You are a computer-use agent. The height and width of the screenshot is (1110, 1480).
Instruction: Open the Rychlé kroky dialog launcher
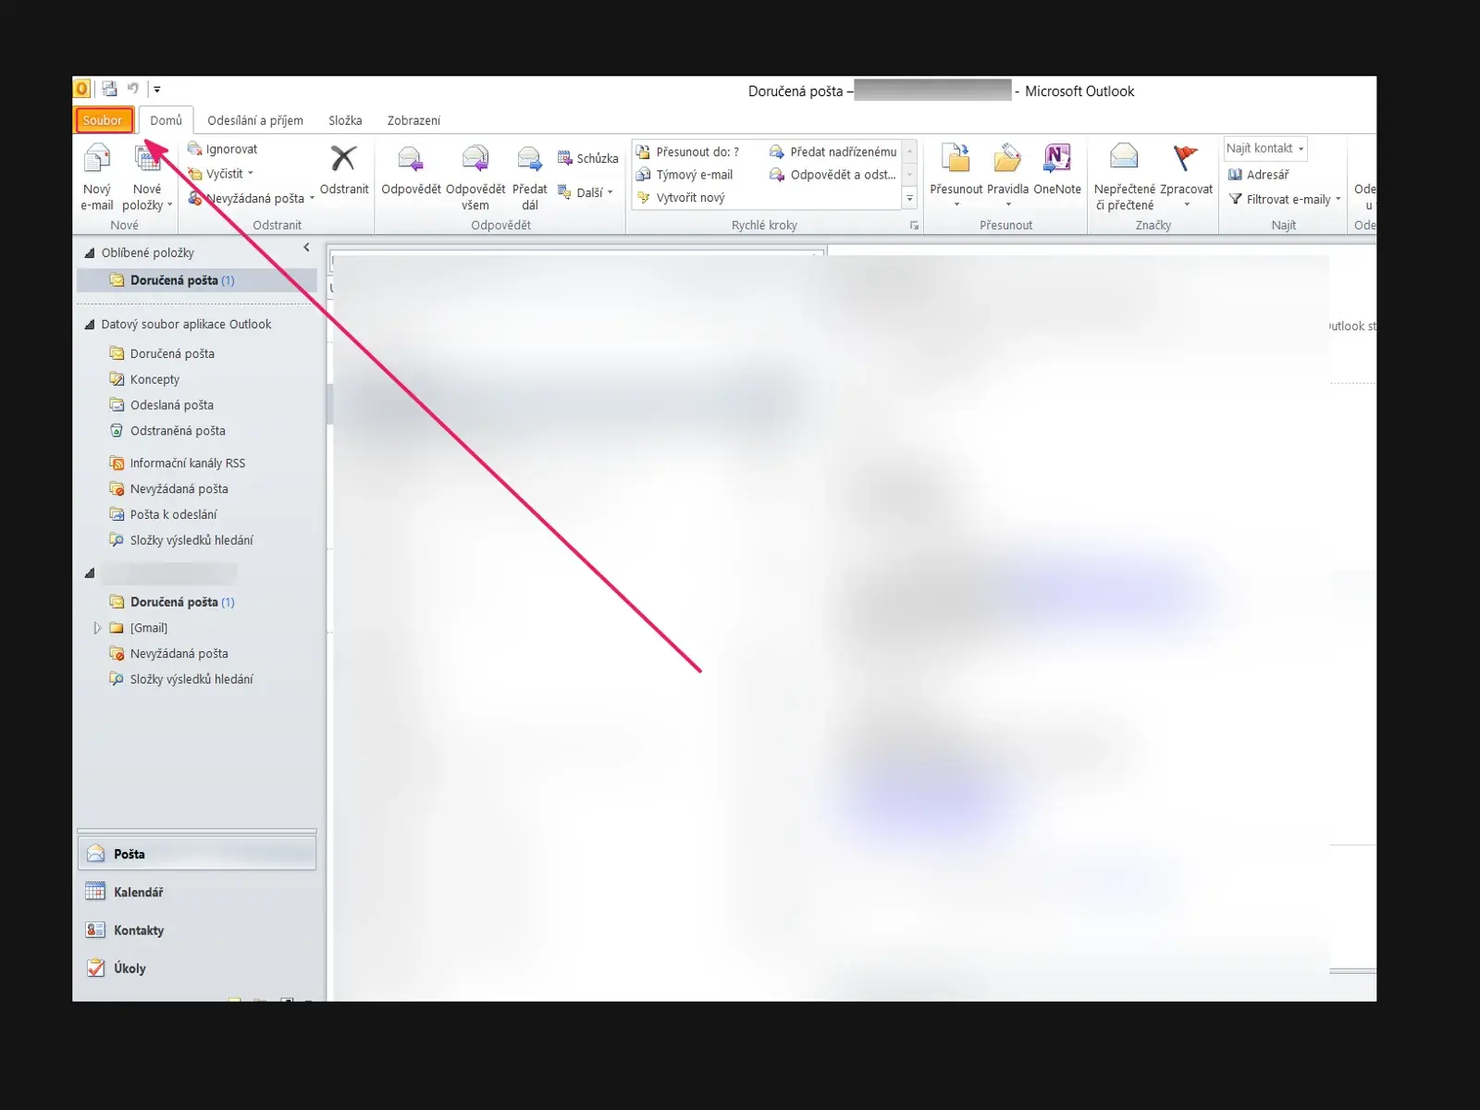914,226
